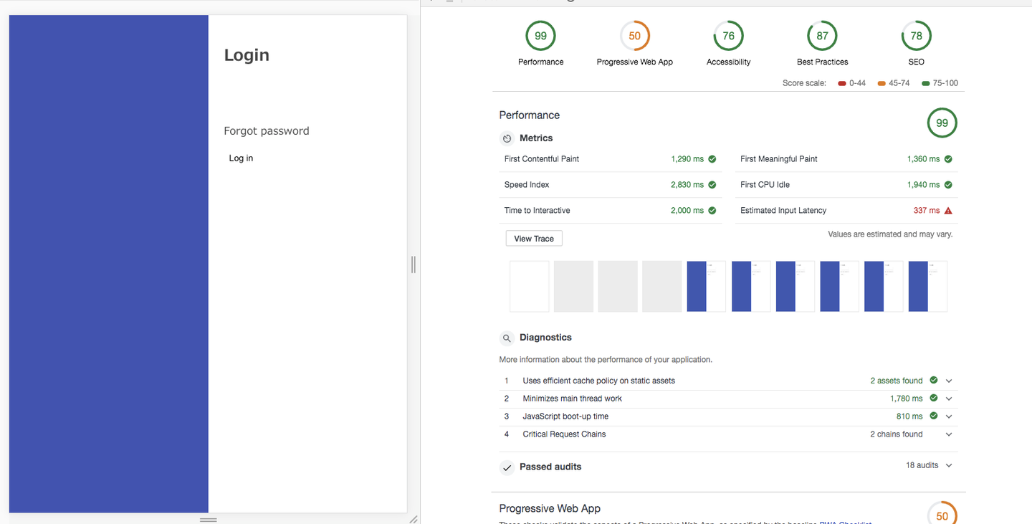Click the Diagnostics magnifier icon

507,338
